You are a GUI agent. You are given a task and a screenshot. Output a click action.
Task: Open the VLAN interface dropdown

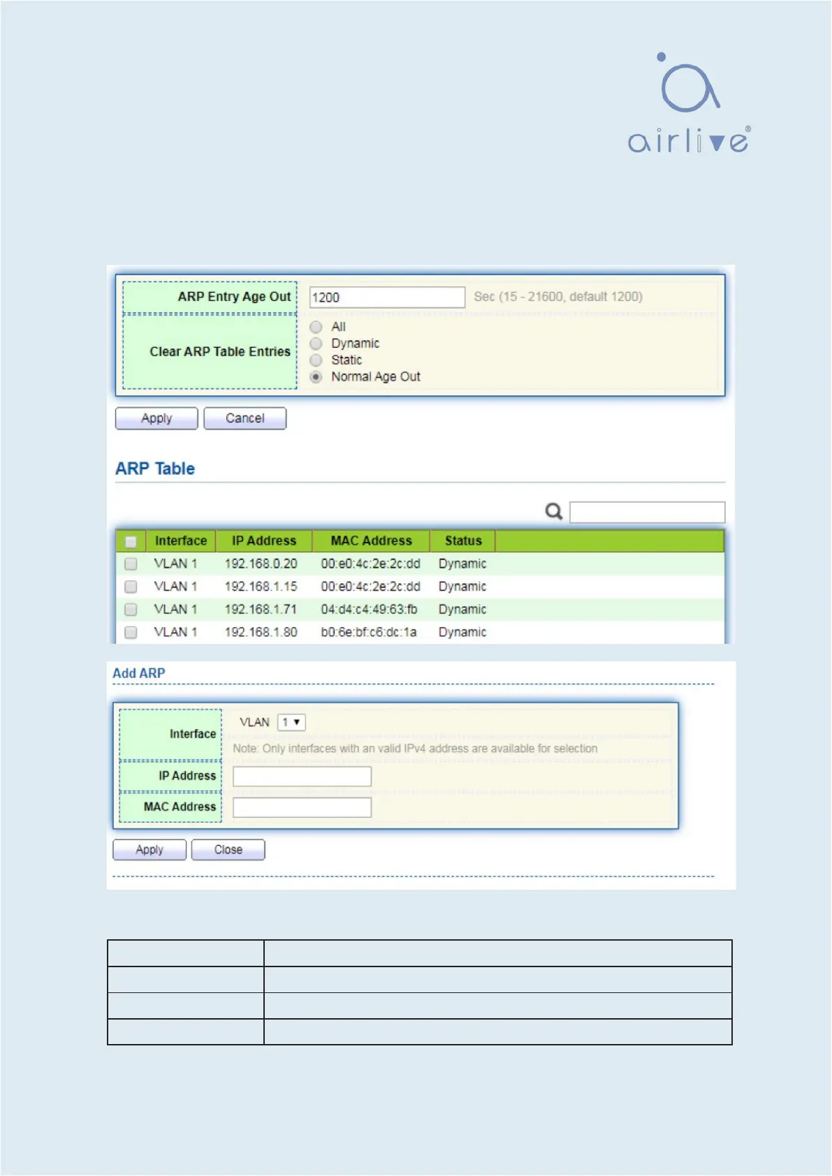291,722
